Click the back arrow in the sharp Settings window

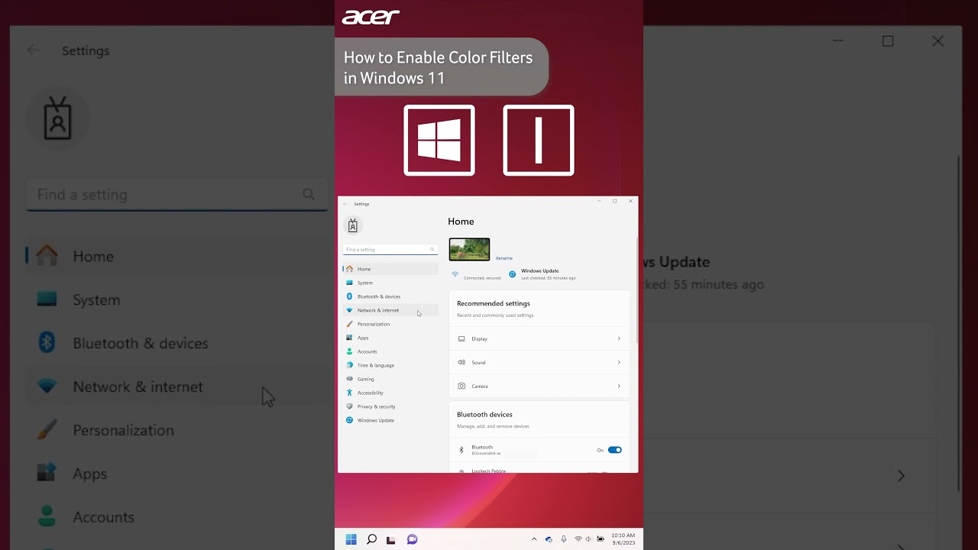click(345, 204)
